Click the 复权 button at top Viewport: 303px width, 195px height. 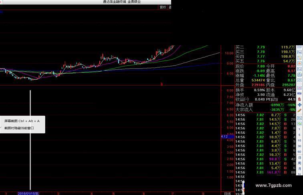click(163, 7)
